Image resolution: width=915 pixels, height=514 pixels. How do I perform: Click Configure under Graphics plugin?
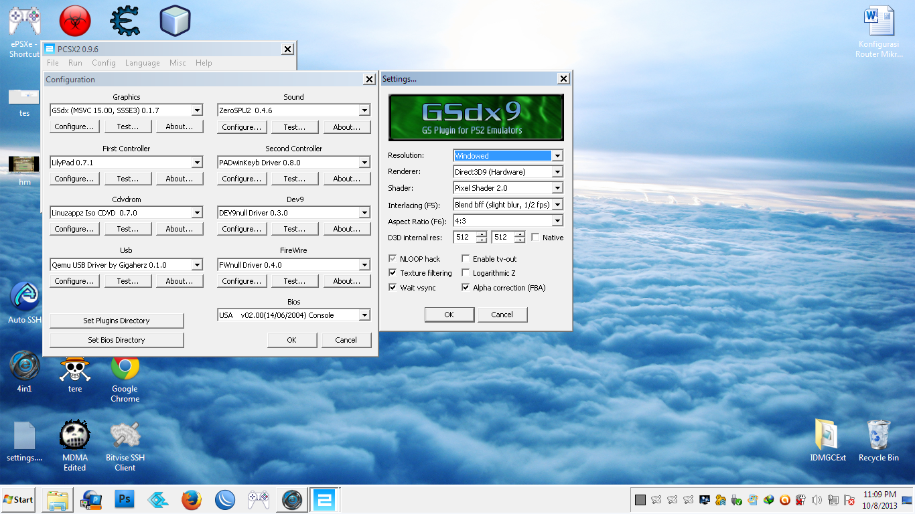(74, 126)
